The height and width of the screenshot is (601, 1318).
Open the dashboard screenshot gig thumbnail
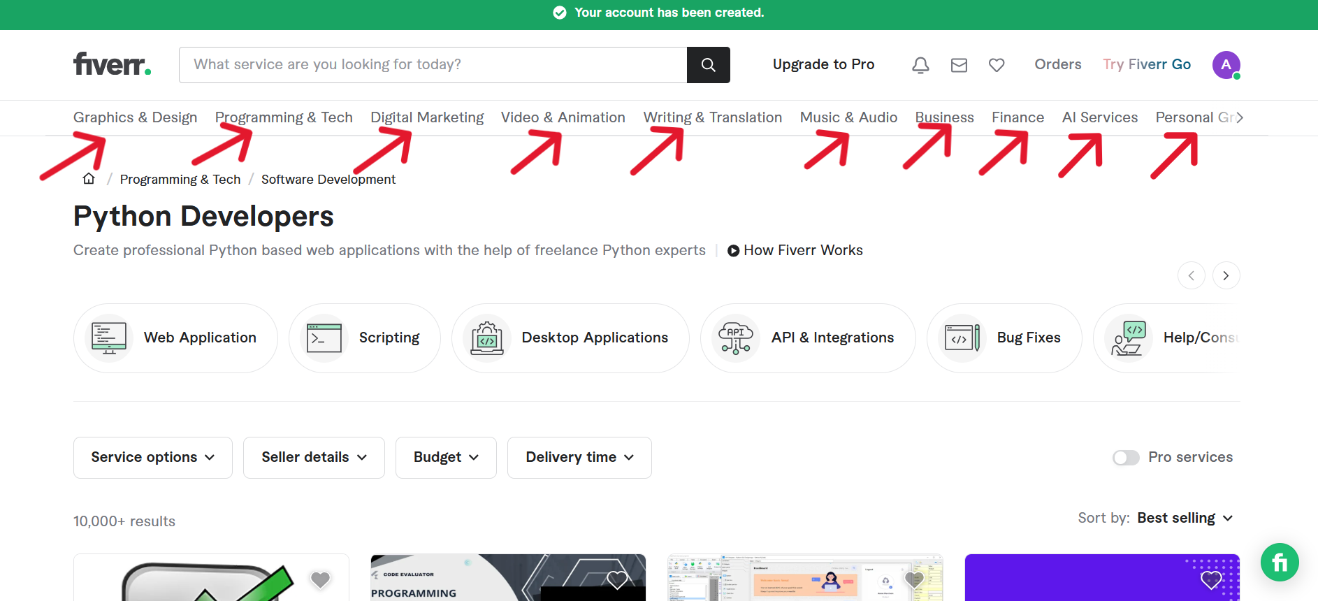[805, 578]
